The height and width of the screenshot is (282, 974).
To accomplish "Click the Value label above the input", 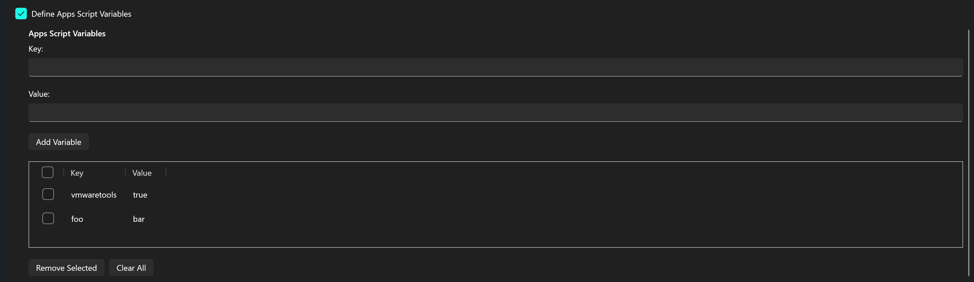I will (39, 94).
